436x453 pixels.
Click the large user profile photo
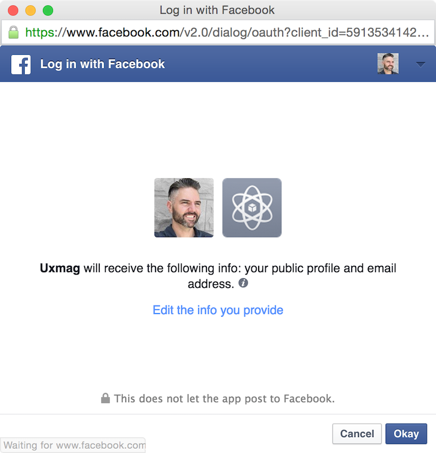(x=184, y=208)
